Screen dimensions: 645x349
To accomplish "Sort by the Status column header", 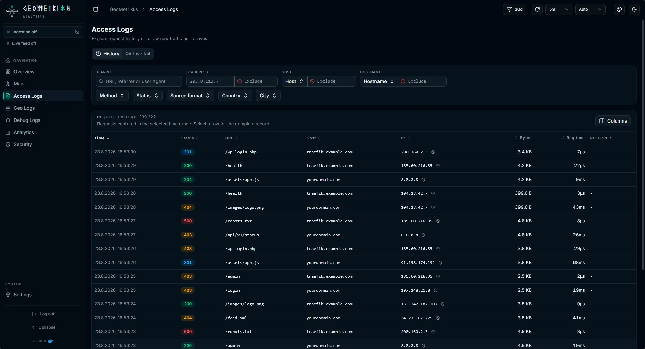I will pyautogui.click(x=190, y=138).
